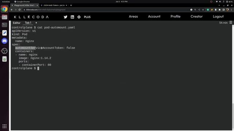Click the 'cat pod-automount.yaml' command text
Viewport: 234px width, 131px height.
click(56, 28)
